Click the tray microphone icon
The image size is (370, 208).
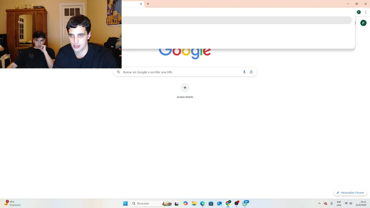point(332,203)
